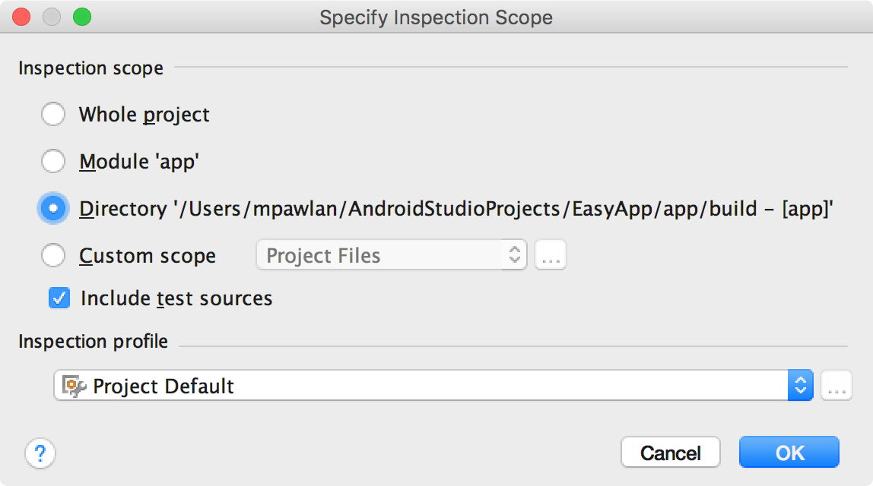The height and width of the screenshot is (486, 873).
Task: Confirm with the OK button
Action: [789, 453]
